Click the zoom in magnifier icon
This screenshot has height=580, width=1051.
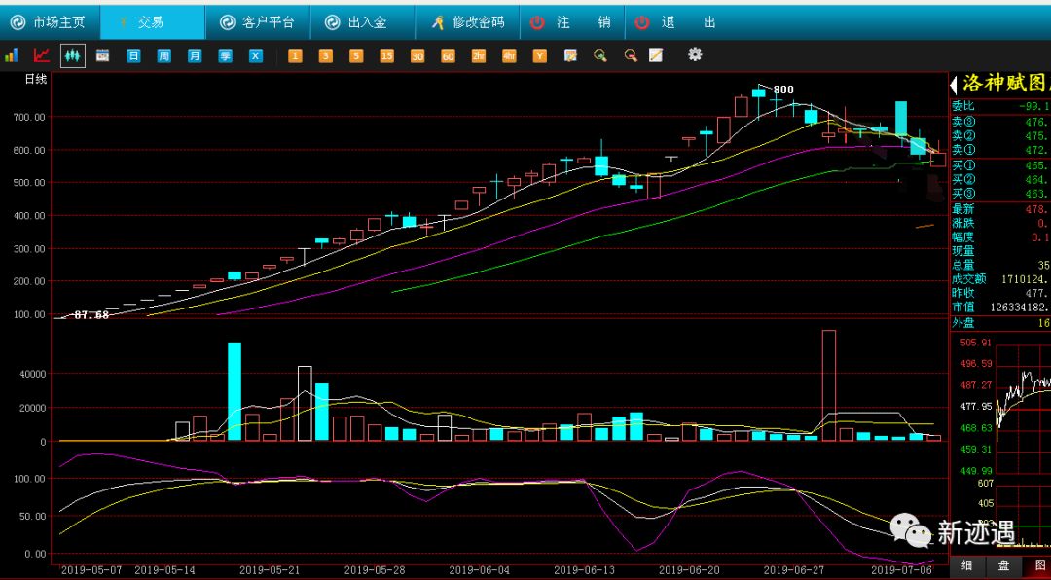(600, 55)
